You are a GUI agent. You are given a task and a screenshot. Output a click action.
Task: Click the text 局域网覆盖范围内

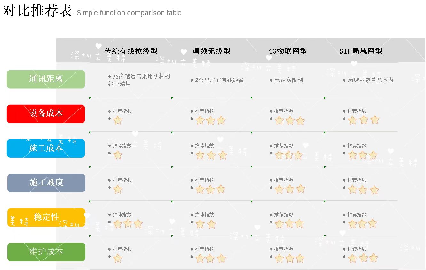tap(370, 80)
